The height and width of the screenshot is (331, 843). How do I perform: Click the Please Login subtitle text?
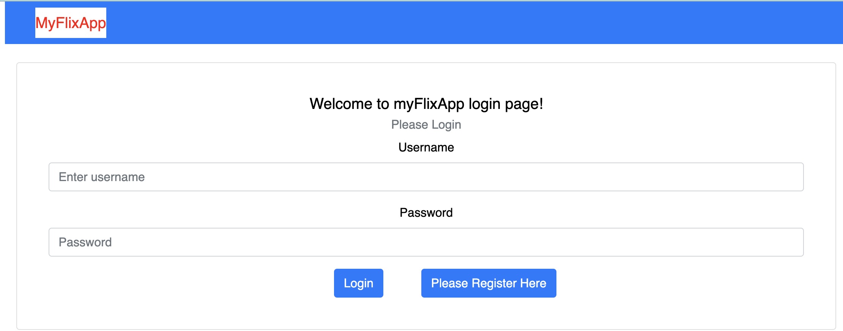pos(426,125)
